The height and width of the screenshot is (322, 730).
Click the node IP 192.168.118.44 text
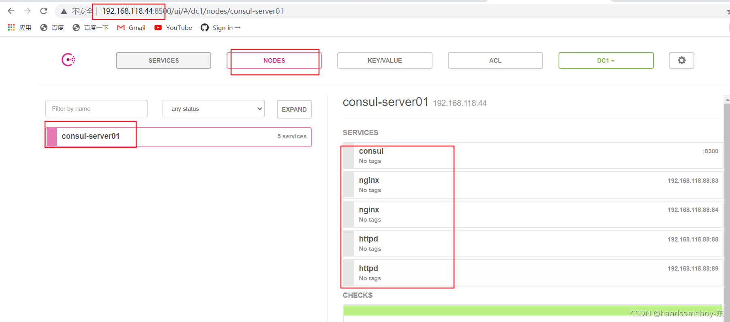(460, 103)
